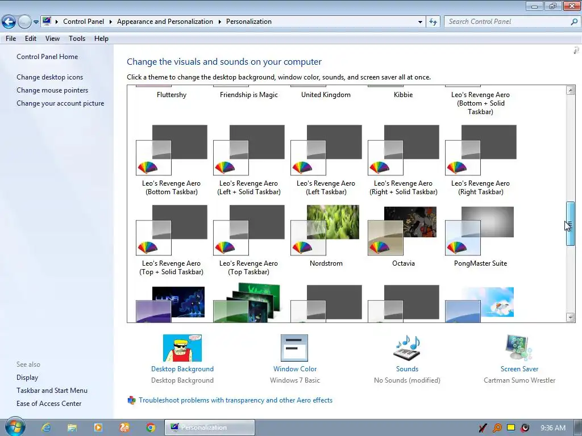Click the help icon at top right

[x=576, y=51]
